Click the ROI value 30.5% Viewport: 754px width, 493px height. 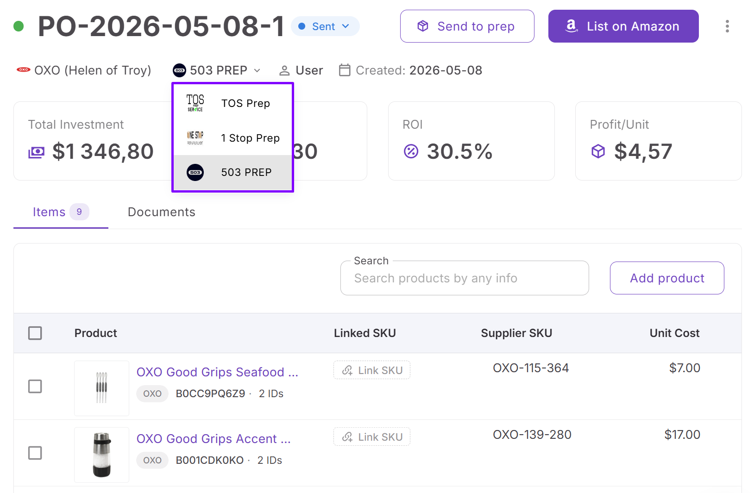[x=459, y=151]
